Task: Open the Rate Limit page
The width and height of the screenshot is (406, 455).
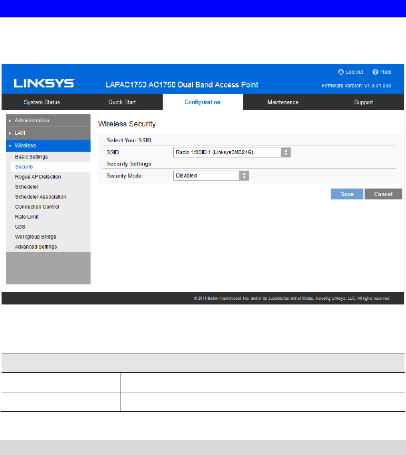Action: [27, 217]
